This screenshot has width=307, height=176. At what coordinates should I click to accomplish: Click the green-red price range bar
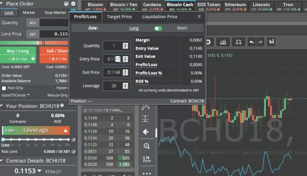(34, 43)
